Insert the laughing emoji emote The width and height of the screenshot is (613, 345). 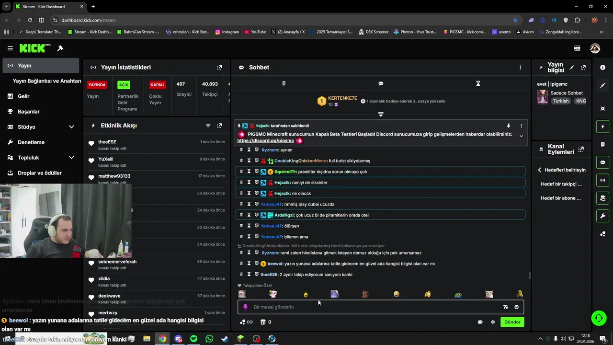click(x=397, y=294)
